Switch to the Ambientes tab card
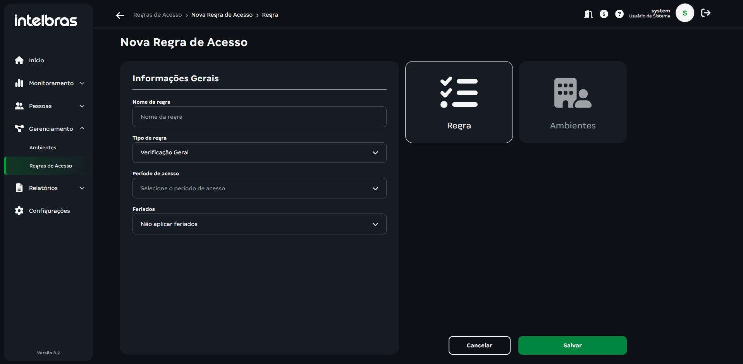Image resolution: width=743 pixels, height=364 pixels. (573, 102)
